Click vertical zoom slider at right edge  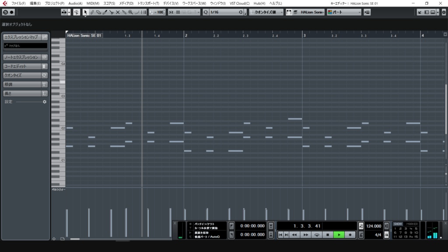446,174
